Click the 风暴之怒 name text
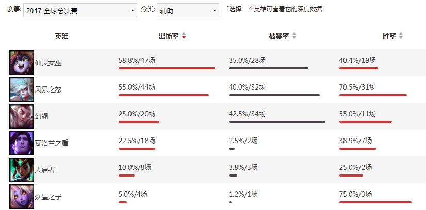 (48, 90)
